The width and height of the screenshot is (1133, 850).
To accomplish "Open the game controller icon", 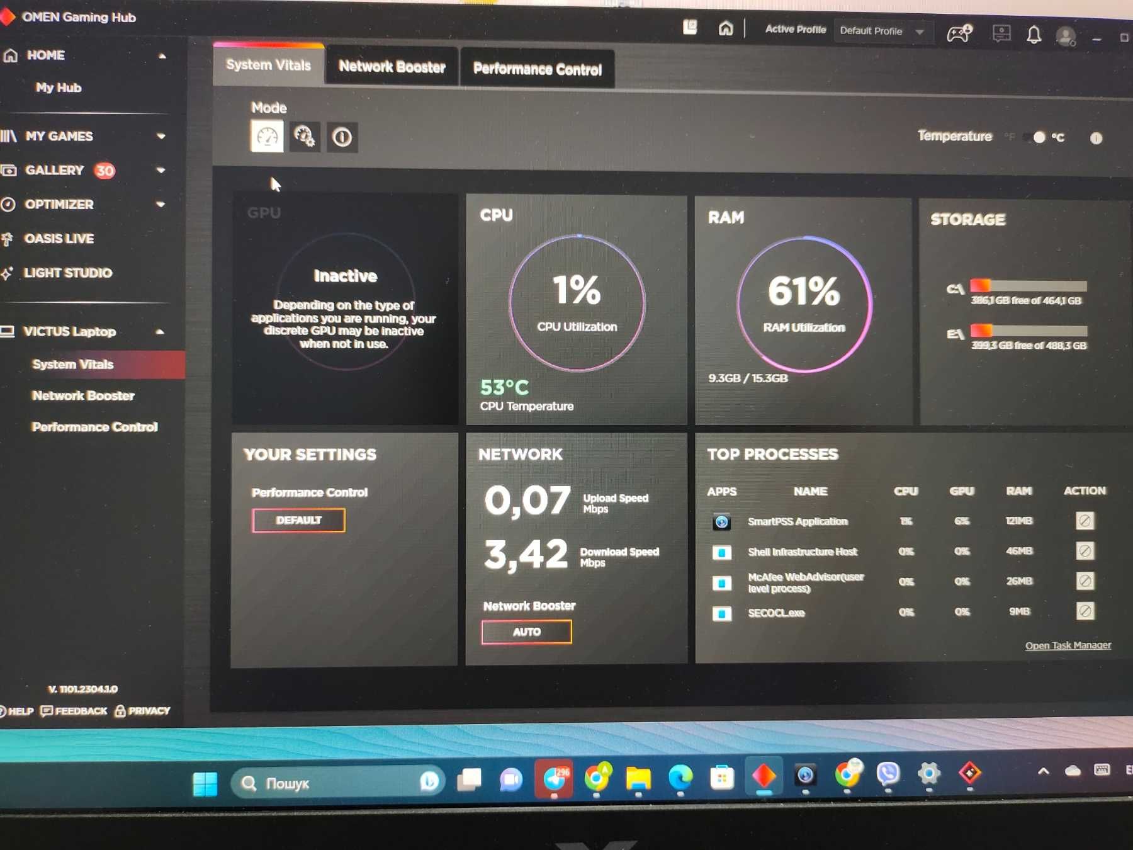I will (959, 33).
